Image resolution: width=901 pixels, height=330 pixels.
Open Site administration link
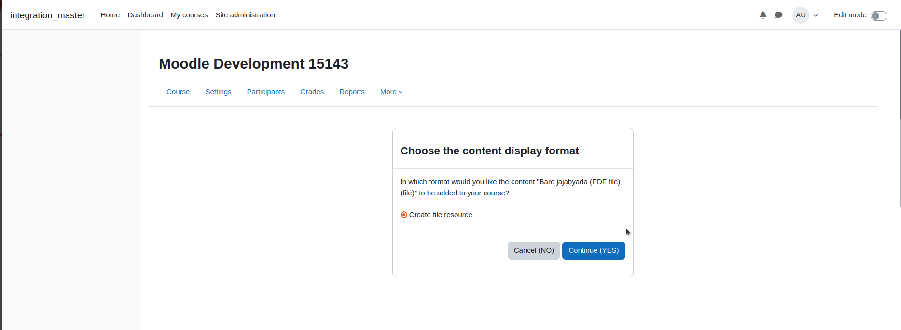pyautogui.click(x=245, y=15)
